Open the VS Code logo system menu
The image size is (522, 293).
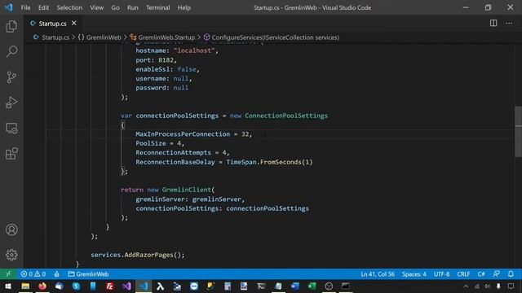[x=9, y=7]
